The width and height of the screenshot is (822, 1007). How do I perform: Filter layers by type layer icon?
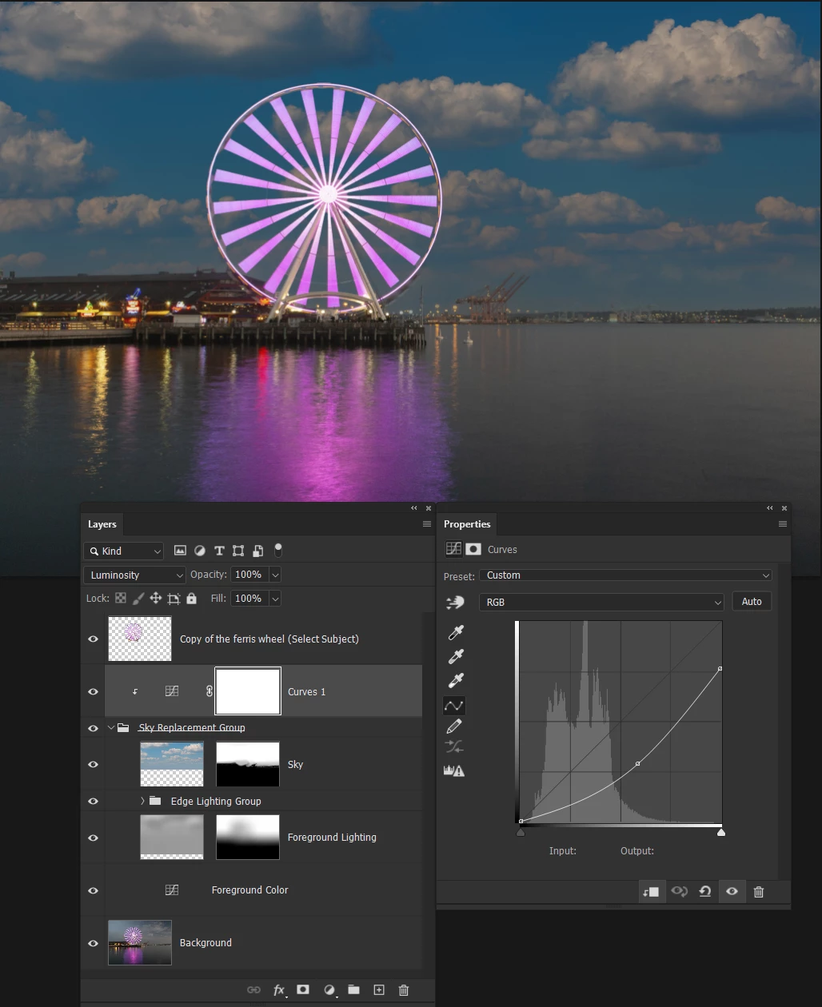tap(219, 551)
